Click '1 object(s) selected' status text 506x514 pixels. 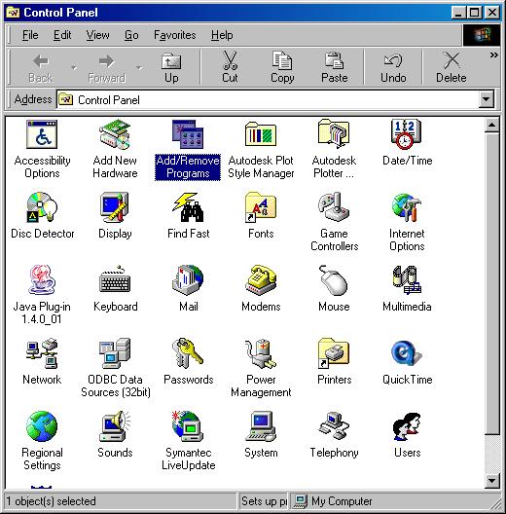tap(52, 501)
